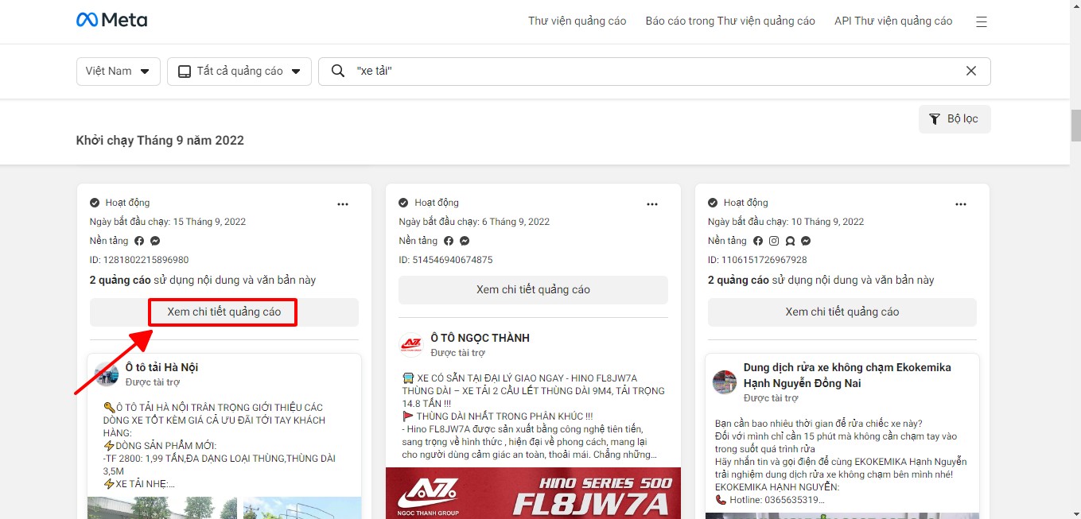Clear the "xe tải" search query
This screenshot has width=1081, height=519.
(x=971, y=71)
